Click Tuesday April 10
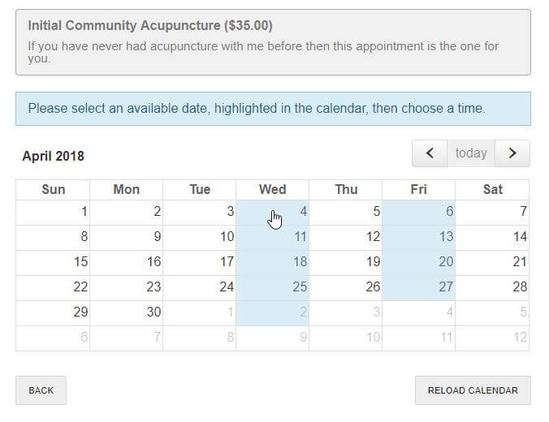549x422 pixels. [200, 238]
